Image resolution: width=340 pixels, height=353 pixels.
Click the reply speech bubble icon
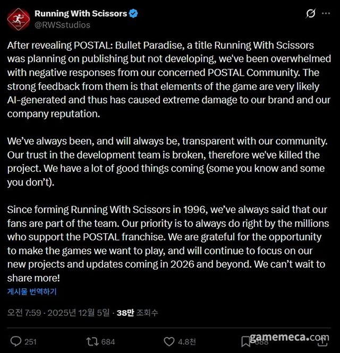[x=16, y=341]
